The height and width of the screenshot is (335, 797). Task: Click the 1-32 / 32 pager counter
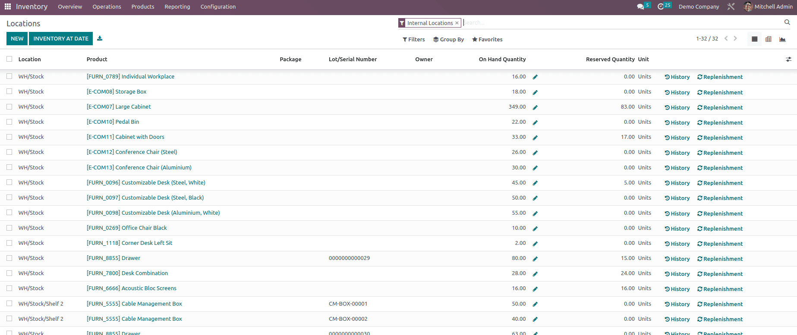[x=707, y=38]
